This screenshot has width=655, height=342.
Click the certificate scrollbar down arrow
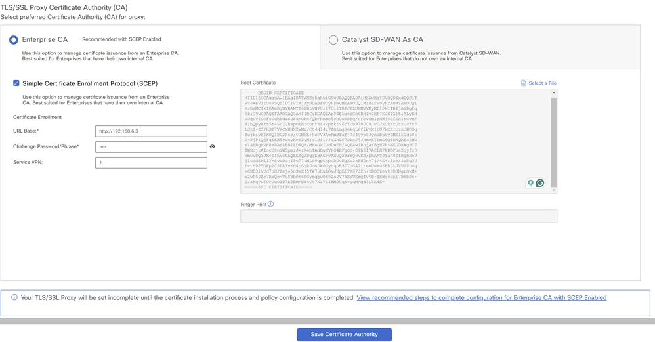(554, 190)
